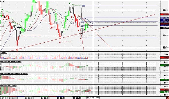The width and height of the screenshot is (169, 99).
Task: Click the 18 12:00 time axis label
Action: pyautogui.click(x=61, y=98)
